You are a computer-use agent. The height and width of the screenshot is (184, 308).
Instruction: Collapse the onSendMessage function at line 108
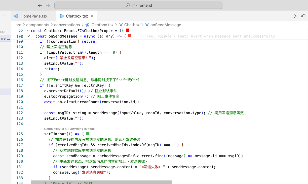pos(28,36)
